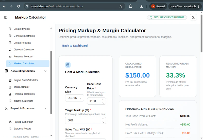Click the Expense Report icon
Screen dimensions: 203x140
pyautogui.click(x=10, y=129)
